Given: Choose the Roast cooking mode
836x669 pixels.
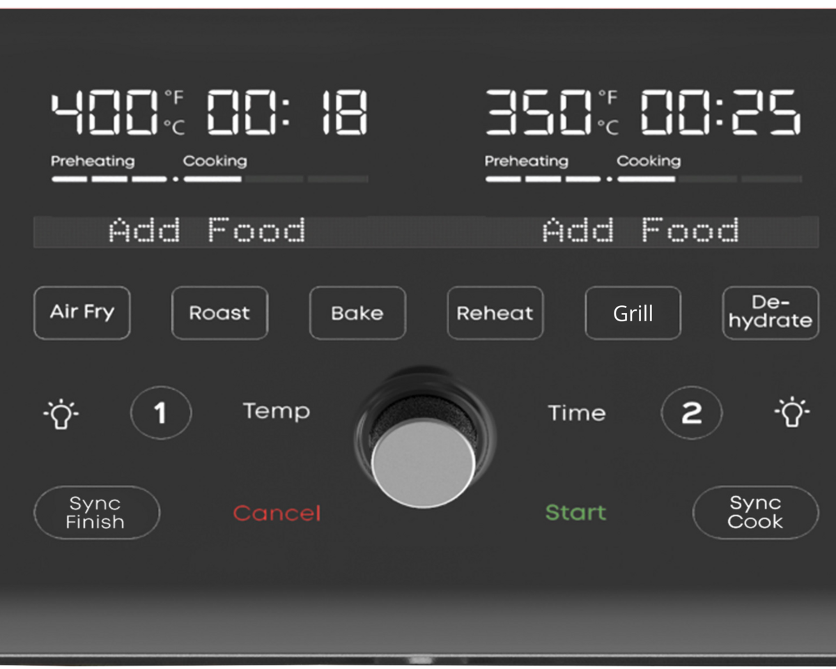Looking at the screenshot, I should [x=219, y=313].
